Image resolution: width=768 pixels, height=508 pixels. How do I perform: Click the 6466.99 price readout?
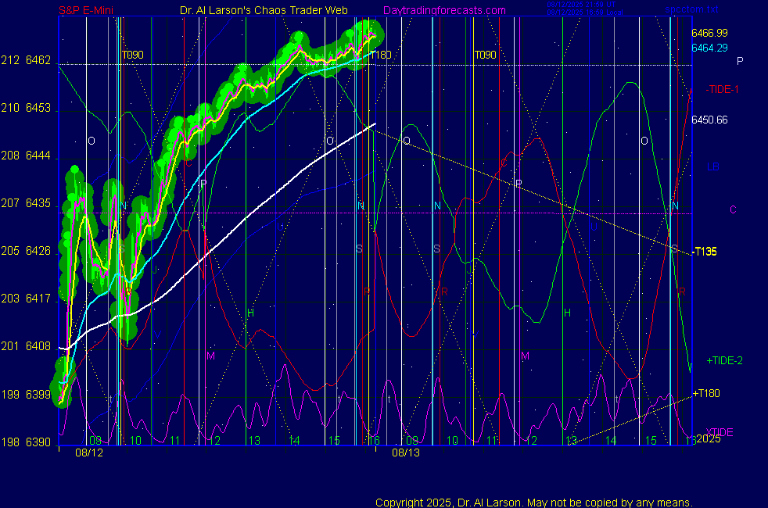tap(709, 33)
